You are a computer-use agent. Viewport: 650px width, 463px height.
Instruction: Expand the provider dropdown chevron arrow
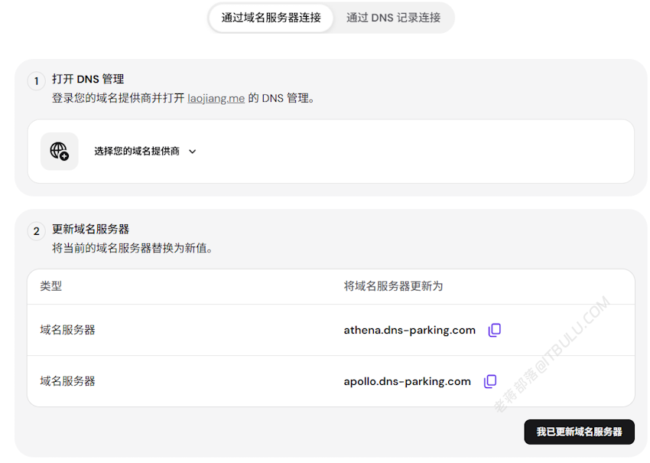pyautogui.click(x=193, y=152)
